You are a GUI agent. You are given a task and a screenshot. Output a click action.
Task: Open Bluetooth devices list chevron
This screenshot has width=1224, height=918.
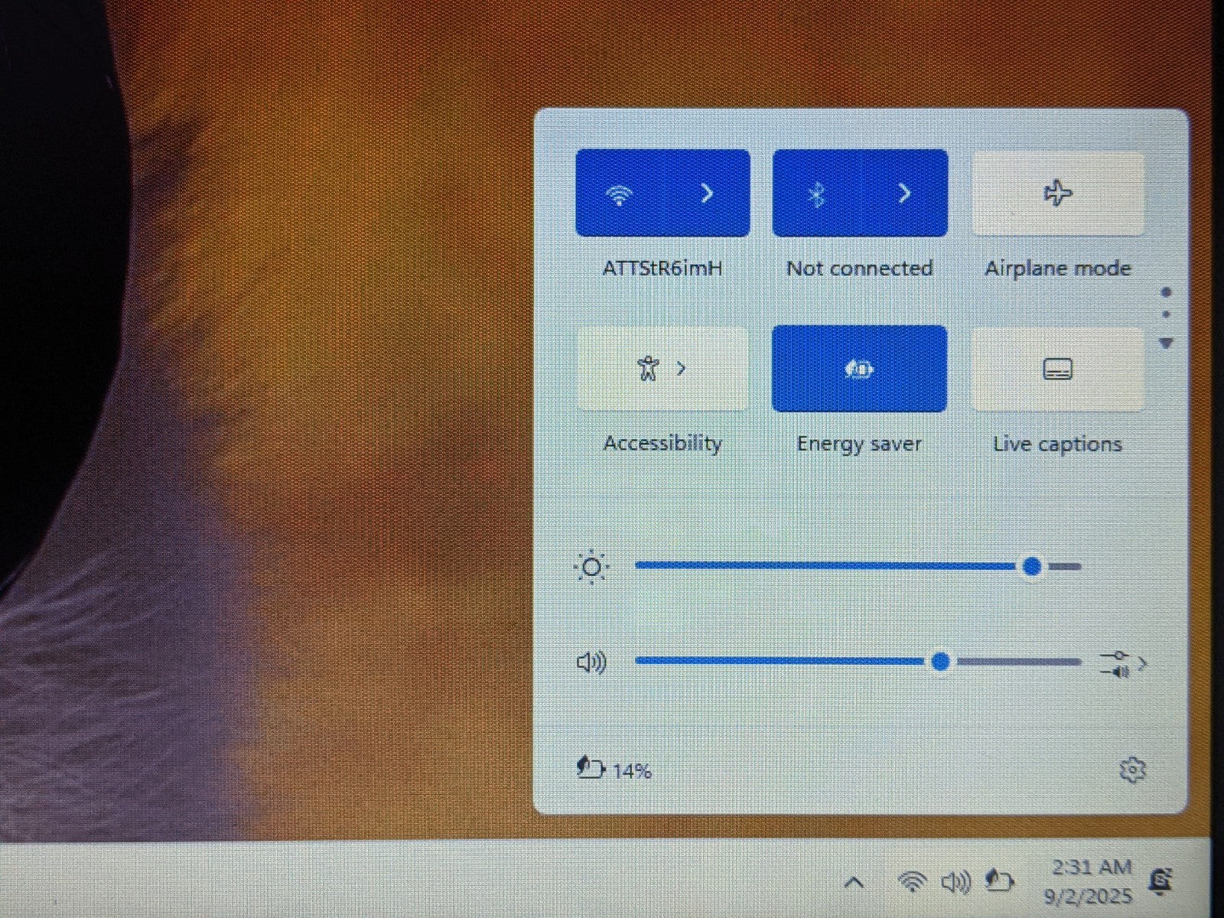(x=904, y=194)
